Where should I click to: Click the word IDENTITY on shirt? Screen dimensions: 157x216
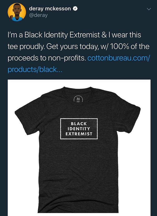click(x=79, y=129)
